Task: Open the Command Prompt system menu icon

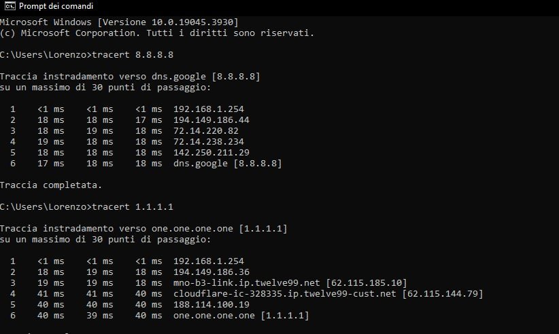Action: click(10, 6)
